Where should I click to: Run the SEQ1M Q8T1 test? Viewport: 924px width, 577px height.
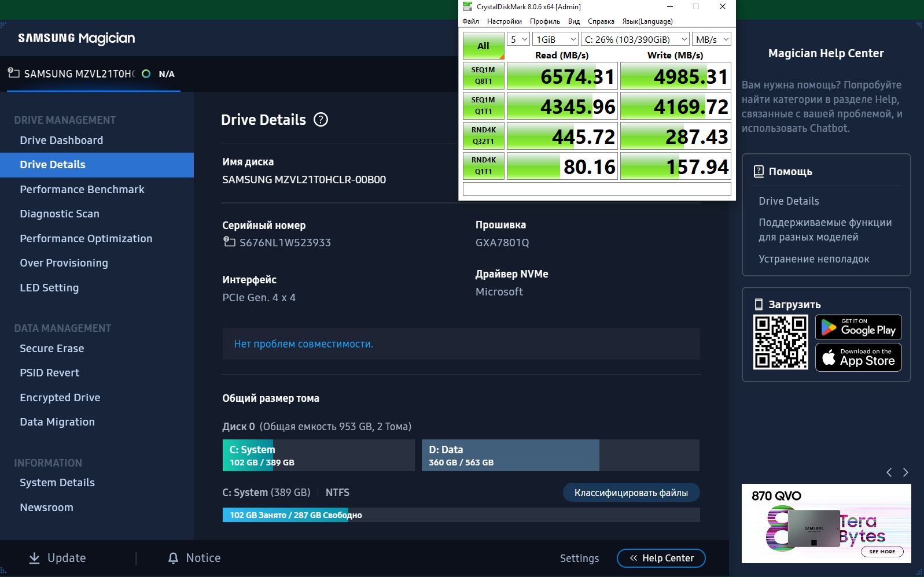click(484, 76)
